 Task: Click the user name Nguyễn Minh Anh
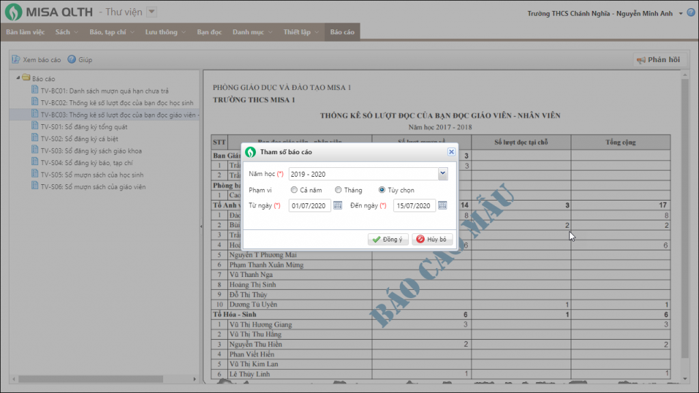click(x=644, y=14)
